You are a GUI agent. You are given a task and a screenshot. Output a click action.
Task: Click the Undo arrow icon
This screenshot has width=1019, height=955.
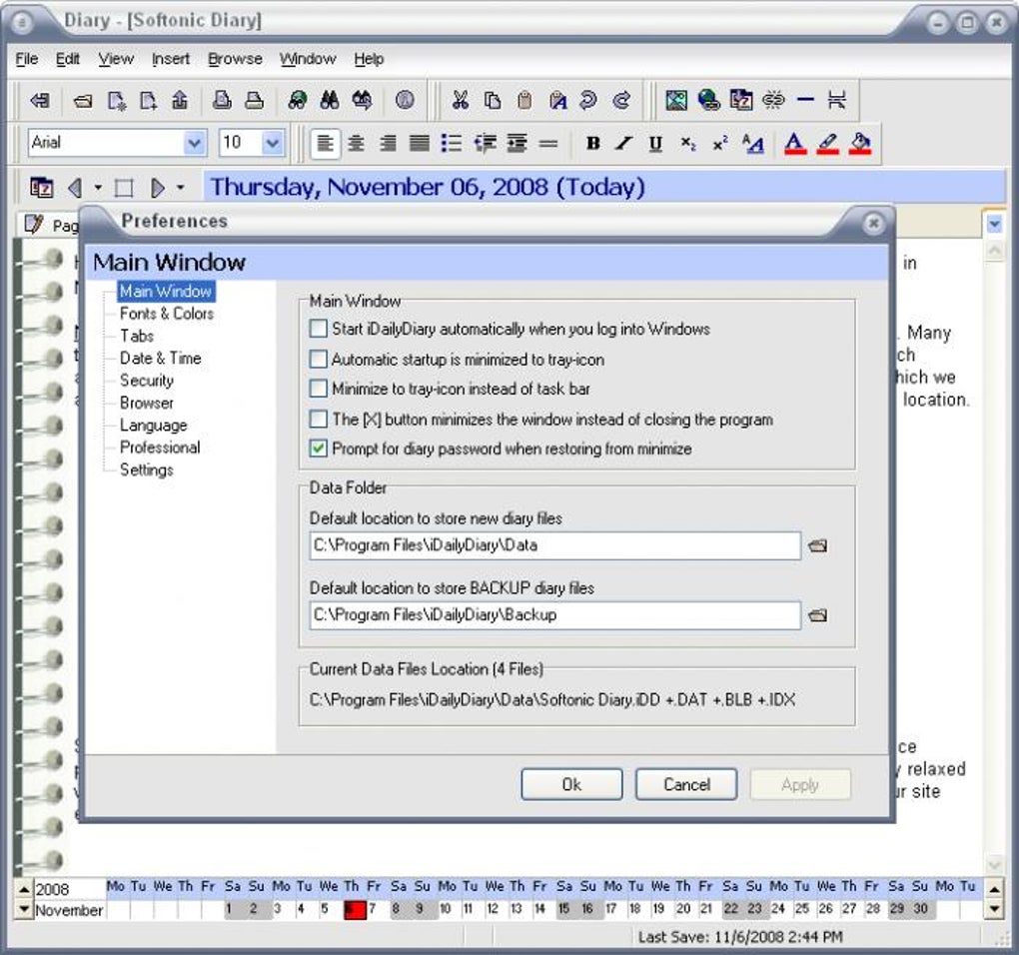[588, 100]
